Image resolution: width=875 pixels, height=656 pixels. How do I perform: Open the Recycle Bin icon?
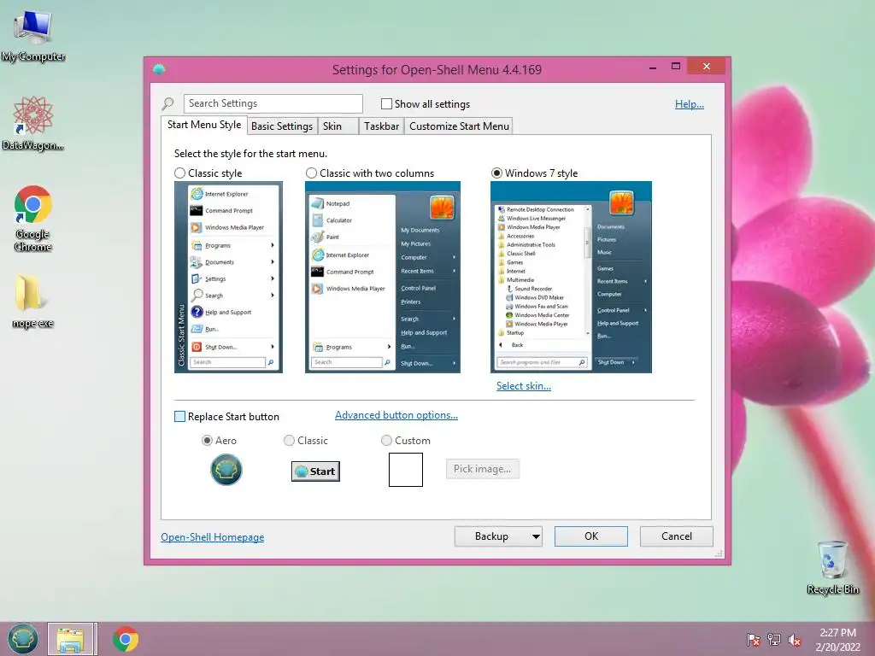pos(832,567)
